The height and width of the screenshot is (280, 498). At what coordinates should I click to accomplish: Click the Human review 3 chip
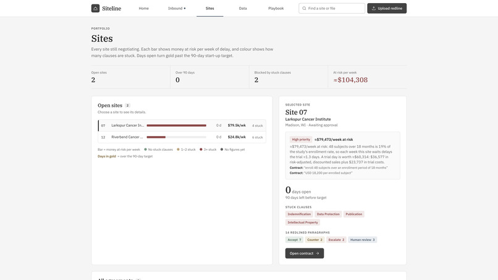click(363, 240)
